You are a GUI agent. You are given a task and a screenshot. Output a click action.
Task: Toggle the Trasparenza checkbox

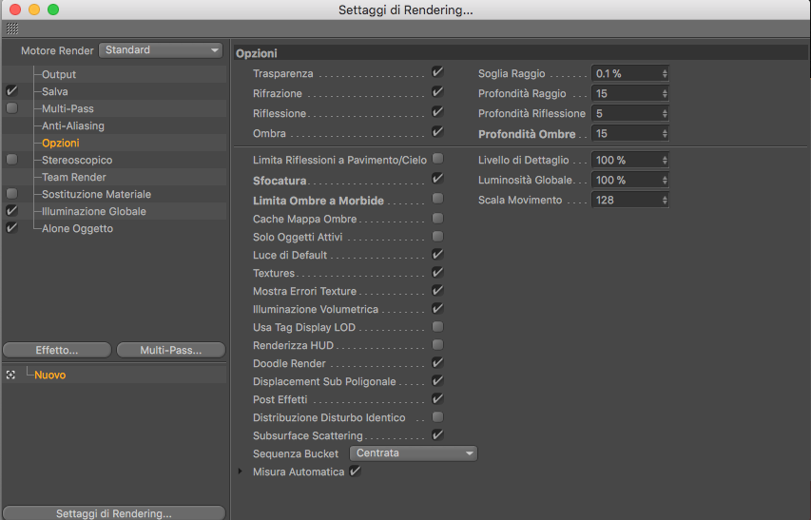click(x=437, y=72)
